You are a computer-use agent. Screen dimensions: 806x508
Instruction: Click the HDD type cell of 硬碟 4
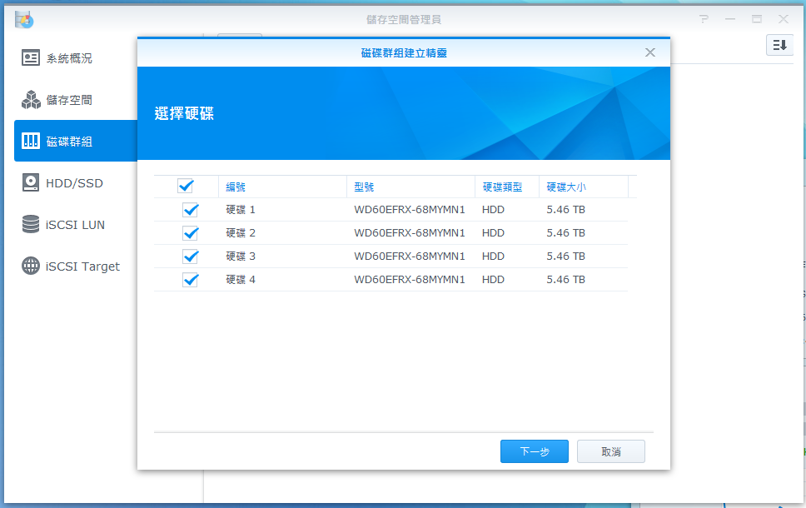coord(493,279)
